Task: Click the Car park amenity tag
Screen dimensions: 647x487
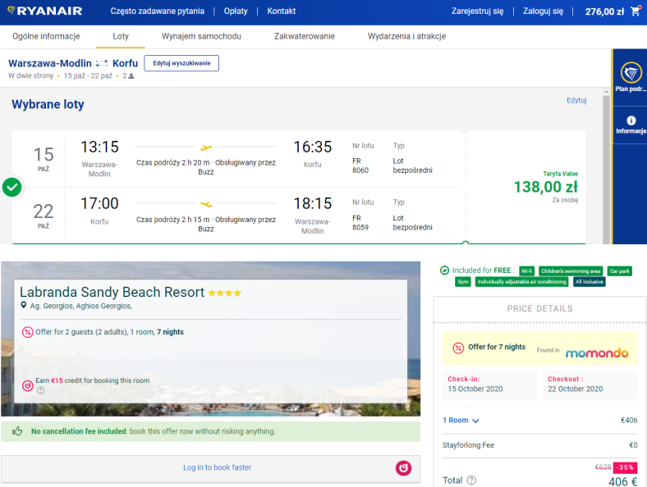Action: pyautogui.click(x=619, y=271)
